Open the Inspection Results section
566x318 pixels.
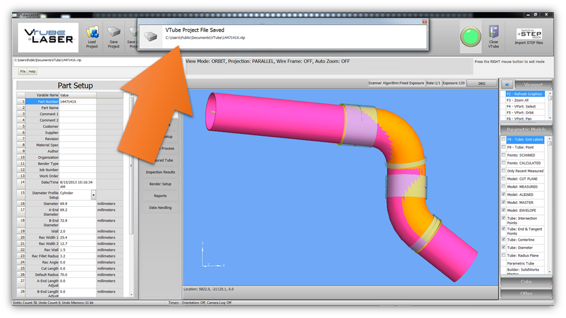pyautogui.click(x=160, y=172)
